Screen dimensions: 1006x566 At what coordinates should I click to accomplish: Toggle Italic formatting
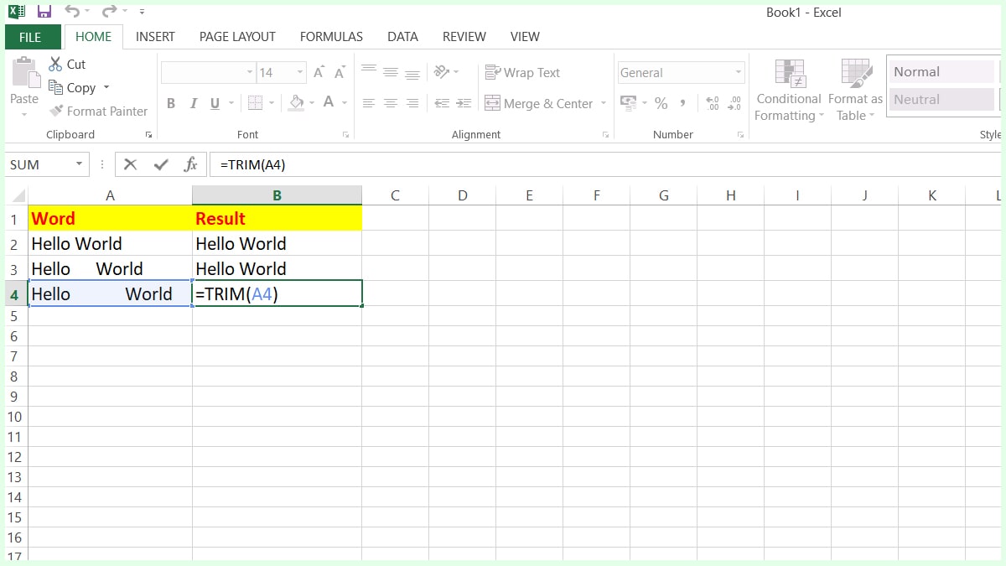pos(194,102)
